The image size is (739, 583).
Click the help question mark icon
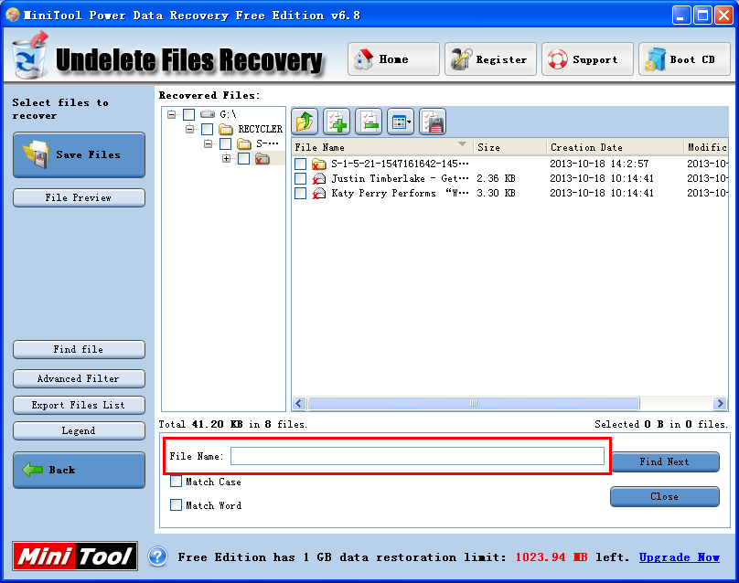tap(158, 556)
